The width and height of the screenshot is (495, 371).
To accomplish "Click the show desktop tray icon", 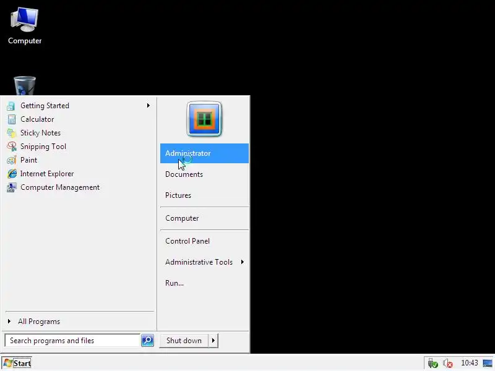I will pyautogui.click(x=488, y=363).
